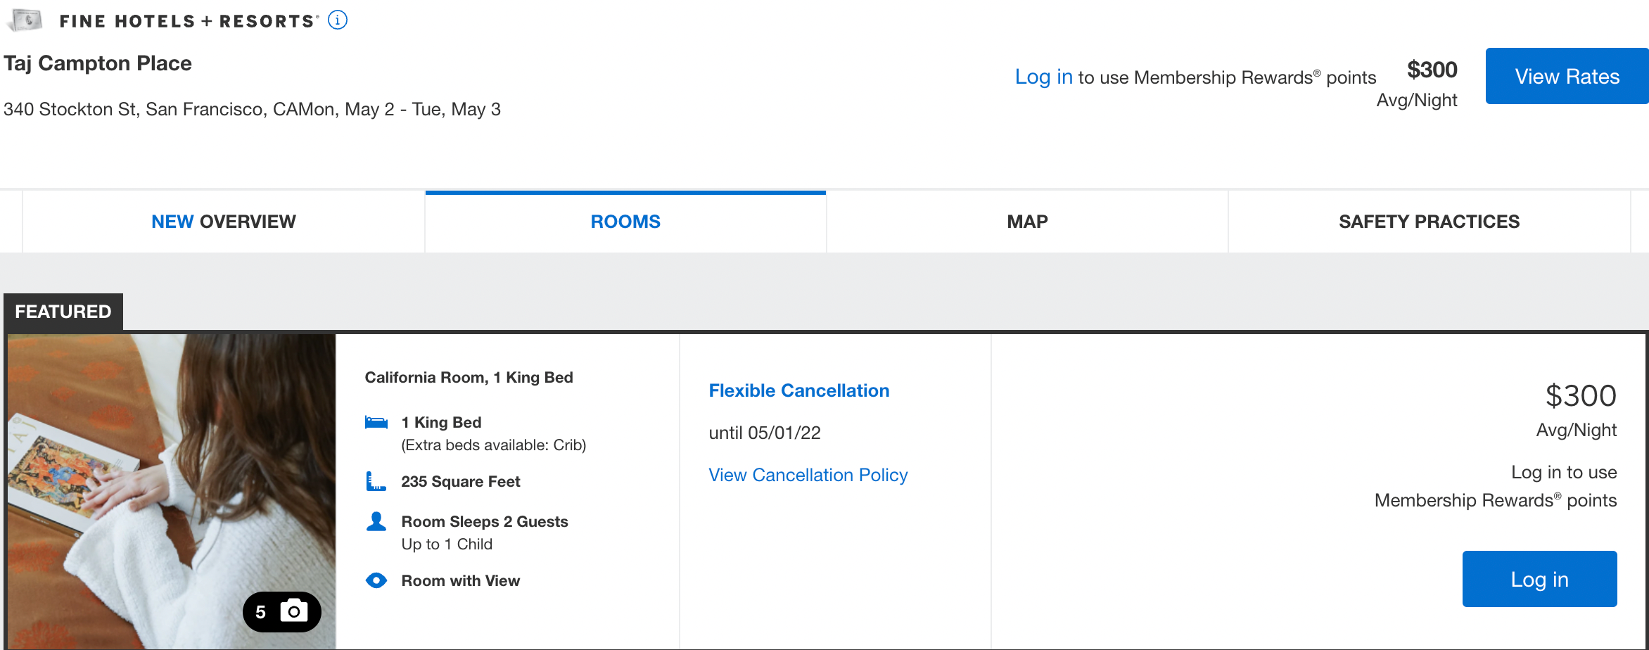The height and width of the screenshot is (650, 1649).
Task: Click the Fine Hotels + Resorts info icon
Action: tap(338, 20)
